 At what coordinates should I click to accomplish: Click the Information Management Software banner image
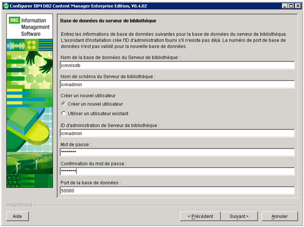[x=29, y=101]
